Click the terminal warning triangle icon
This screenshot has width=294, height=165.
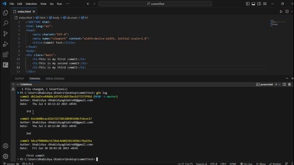point(13,89)
